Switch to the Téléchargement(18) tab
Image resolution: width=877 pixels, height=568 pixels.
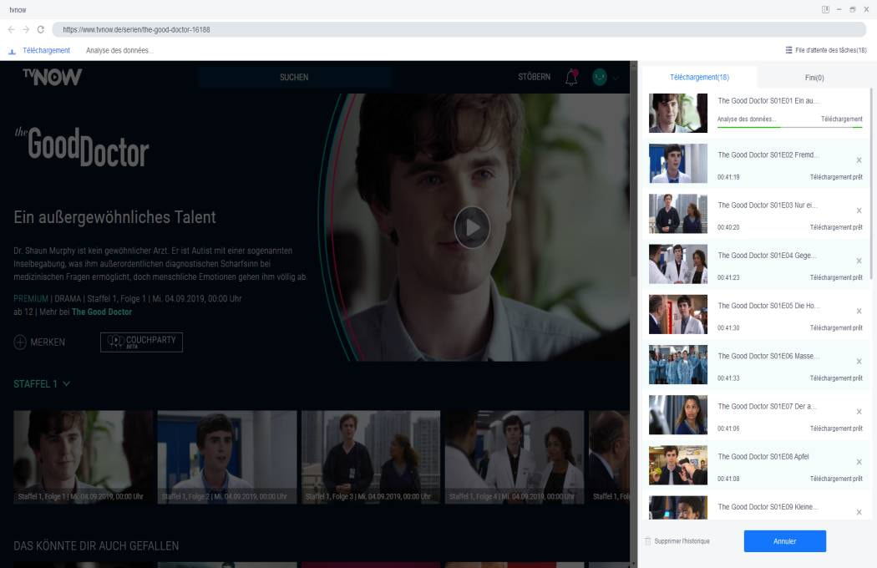pyautogui.click(x=699, y=77)
